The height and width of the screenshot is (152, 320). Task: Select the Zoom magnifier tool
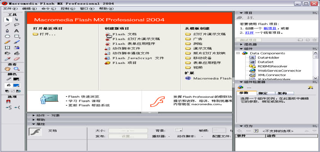(16, 69)
